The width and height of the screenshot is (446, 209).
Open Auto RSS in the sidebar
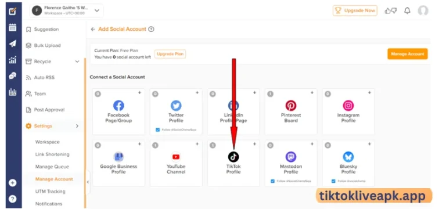click(44, 77)
